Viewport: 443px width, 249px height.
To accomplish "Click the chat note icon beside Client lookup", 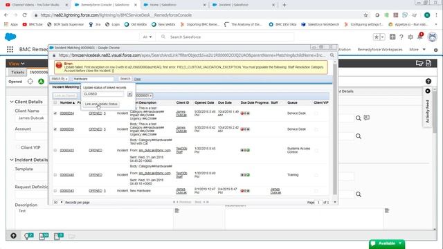I will coord(367,118).
